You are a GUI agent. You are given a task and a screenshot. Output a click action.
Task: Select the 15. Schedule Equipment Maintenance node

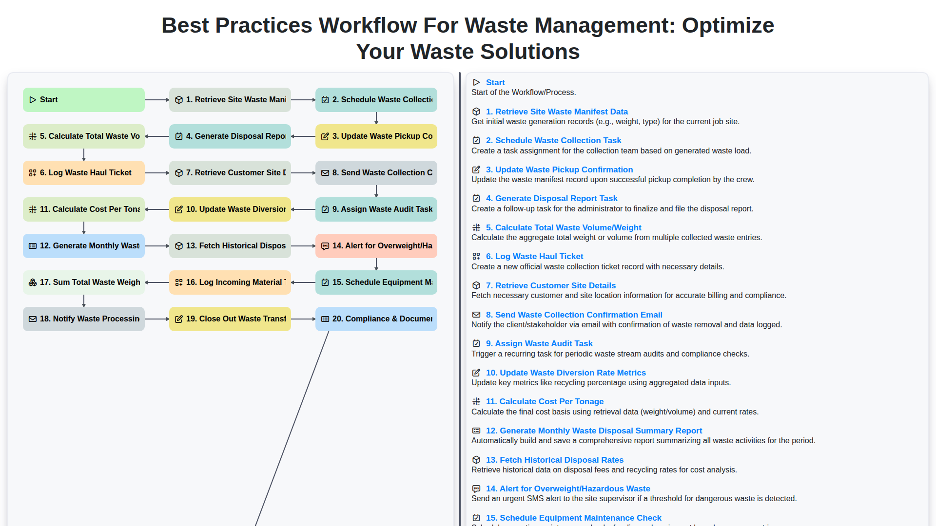376,282
